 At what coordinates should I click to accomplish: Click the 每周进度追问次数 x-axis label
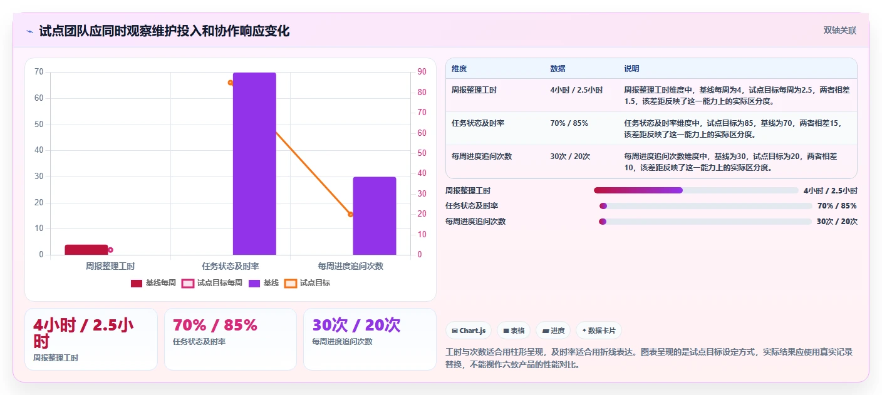pyautogui.click(x=351, y=266)
